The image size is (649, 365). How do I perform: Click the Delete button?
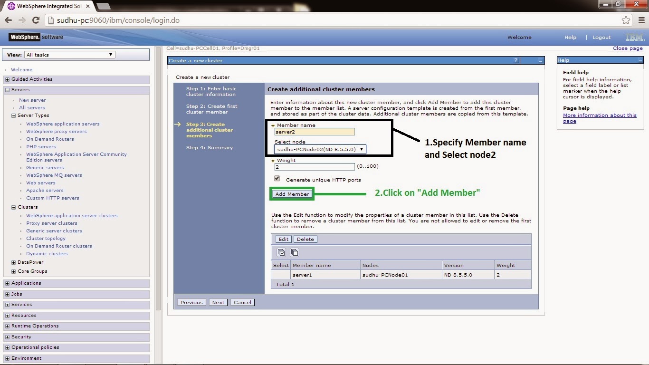[x=305, y=239]
